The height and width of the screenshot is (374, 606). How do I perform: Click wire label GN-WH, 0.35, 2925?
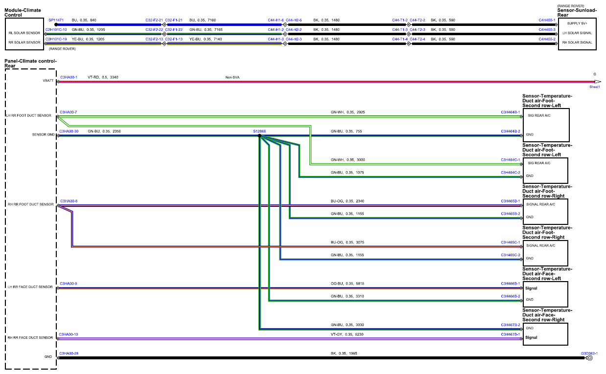tap(348, 112)
